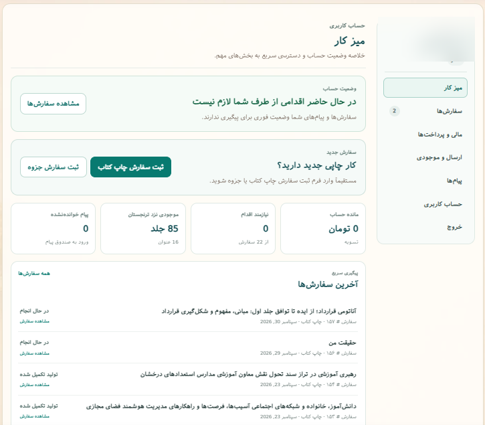Click the text 16 عنوان
485x425 pixels.
click(169, 242)
